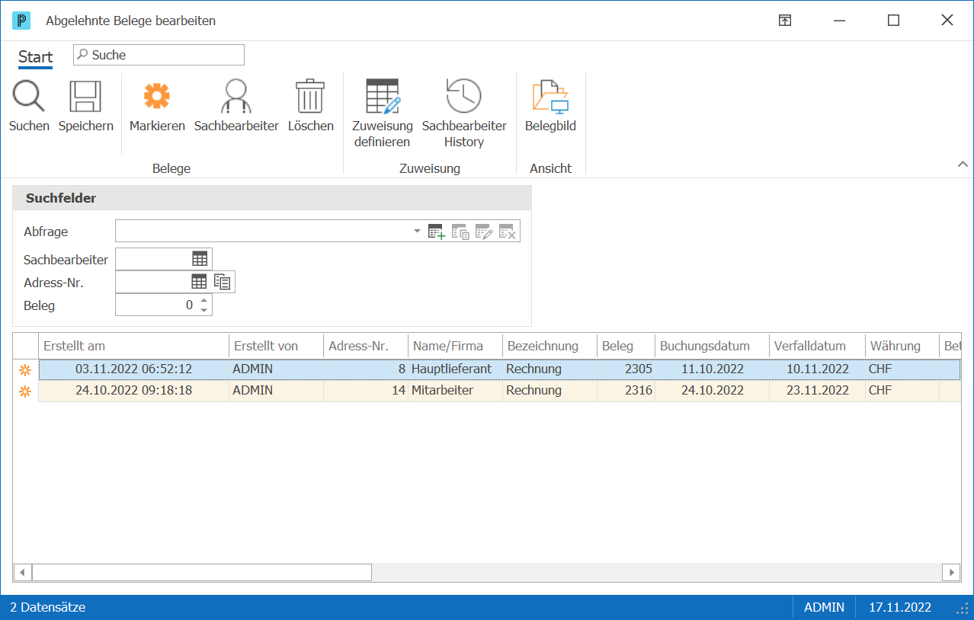
Task: Click the orange marker icon of the Hauptlieferant row
Action: (25, 369)
